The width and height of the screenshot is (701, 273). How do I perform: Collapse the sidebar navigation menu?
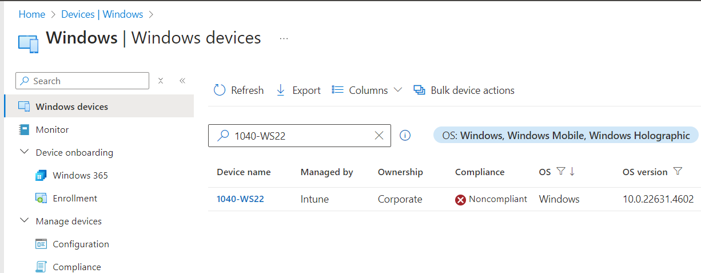point(182,81)
